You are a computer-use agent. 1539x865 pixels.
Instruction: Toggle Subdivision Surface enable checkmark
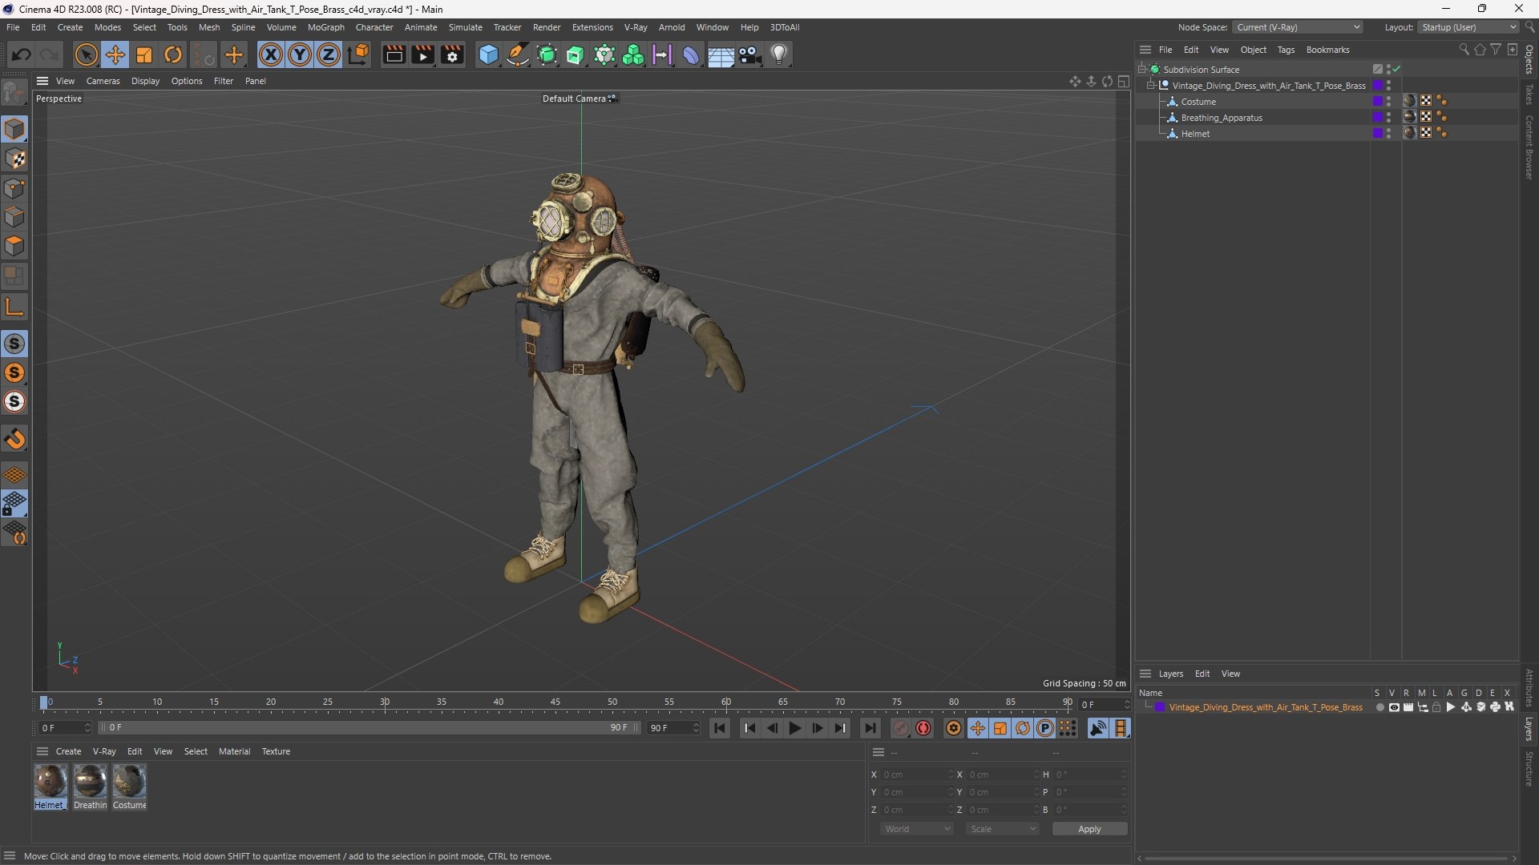pos(1396,70)
